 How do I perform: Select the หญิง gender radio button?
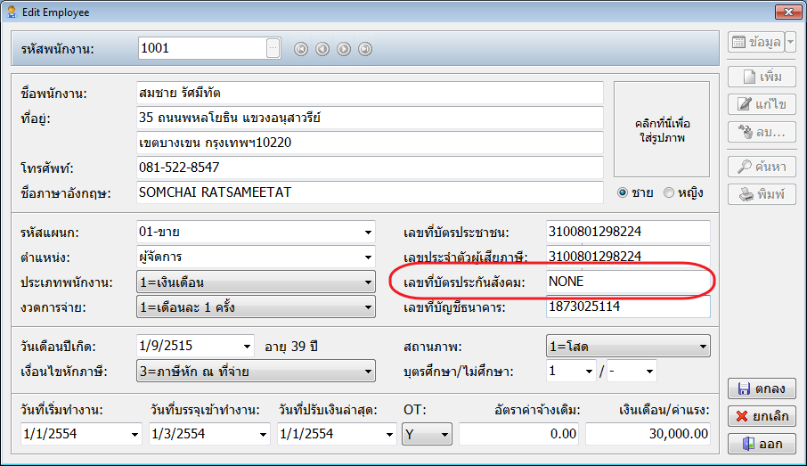pos(669,192)
